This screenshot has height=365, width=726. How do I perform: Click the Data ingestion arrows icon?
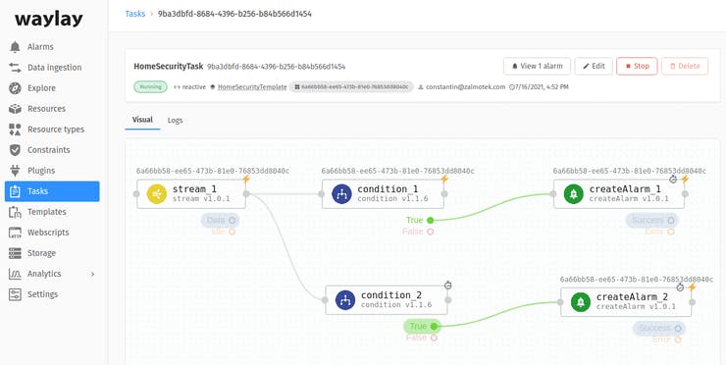(x=15, y=68)
